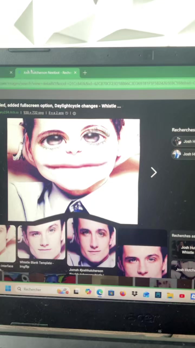Open the itch.io source link

click(9, 113)
